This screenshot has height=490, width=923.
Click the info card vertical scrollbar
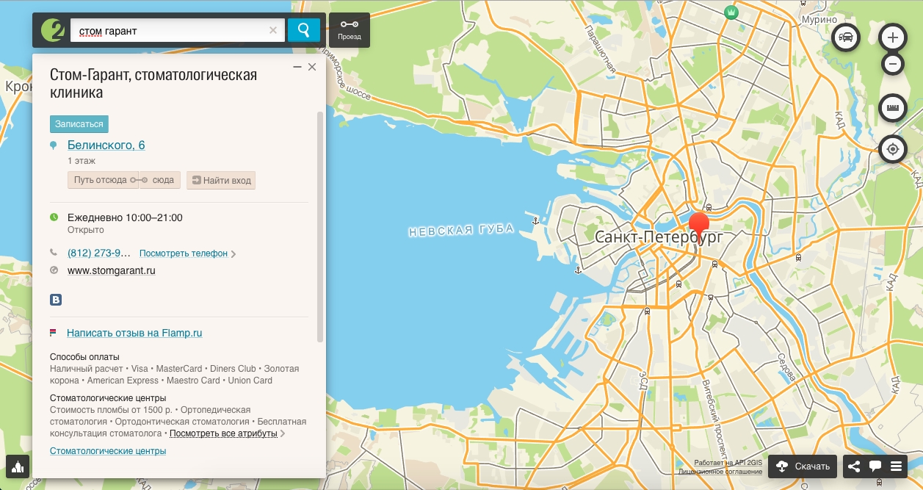(319, 226)
